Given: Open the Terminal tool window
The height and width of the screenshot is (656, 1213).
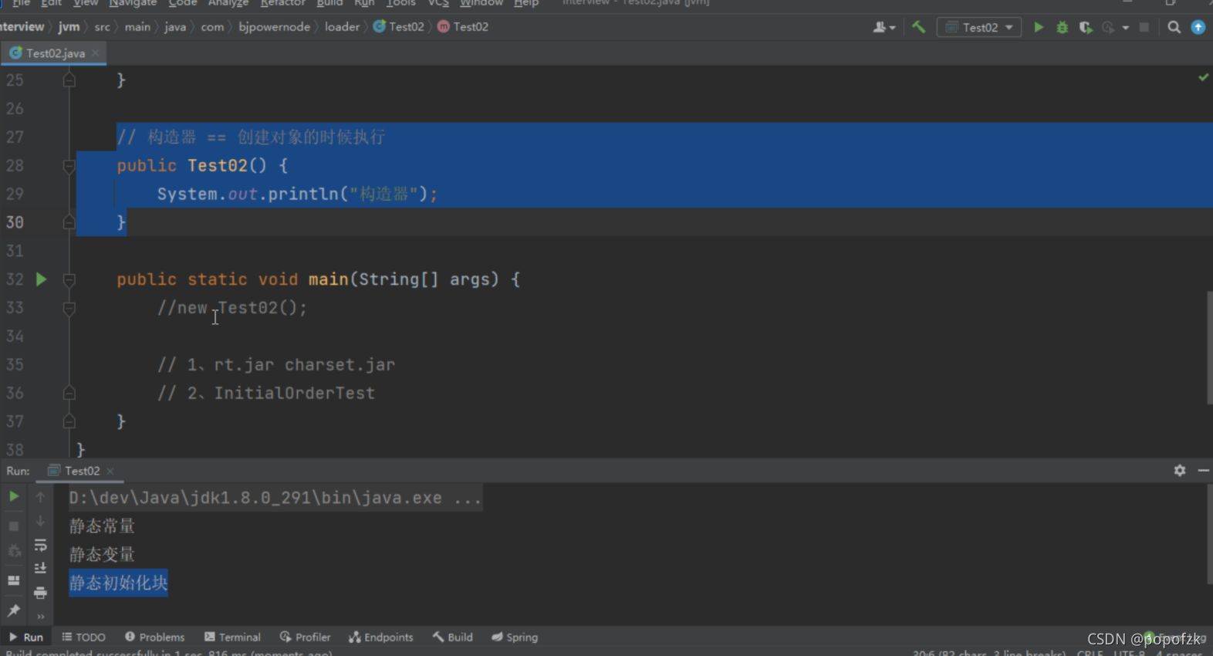Looking at the screenshot, I should click(232, 637).
